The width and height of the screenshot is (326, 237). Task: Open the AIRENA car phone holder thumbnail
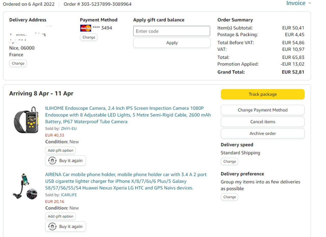pyautogui.click(x=25, y=186)
